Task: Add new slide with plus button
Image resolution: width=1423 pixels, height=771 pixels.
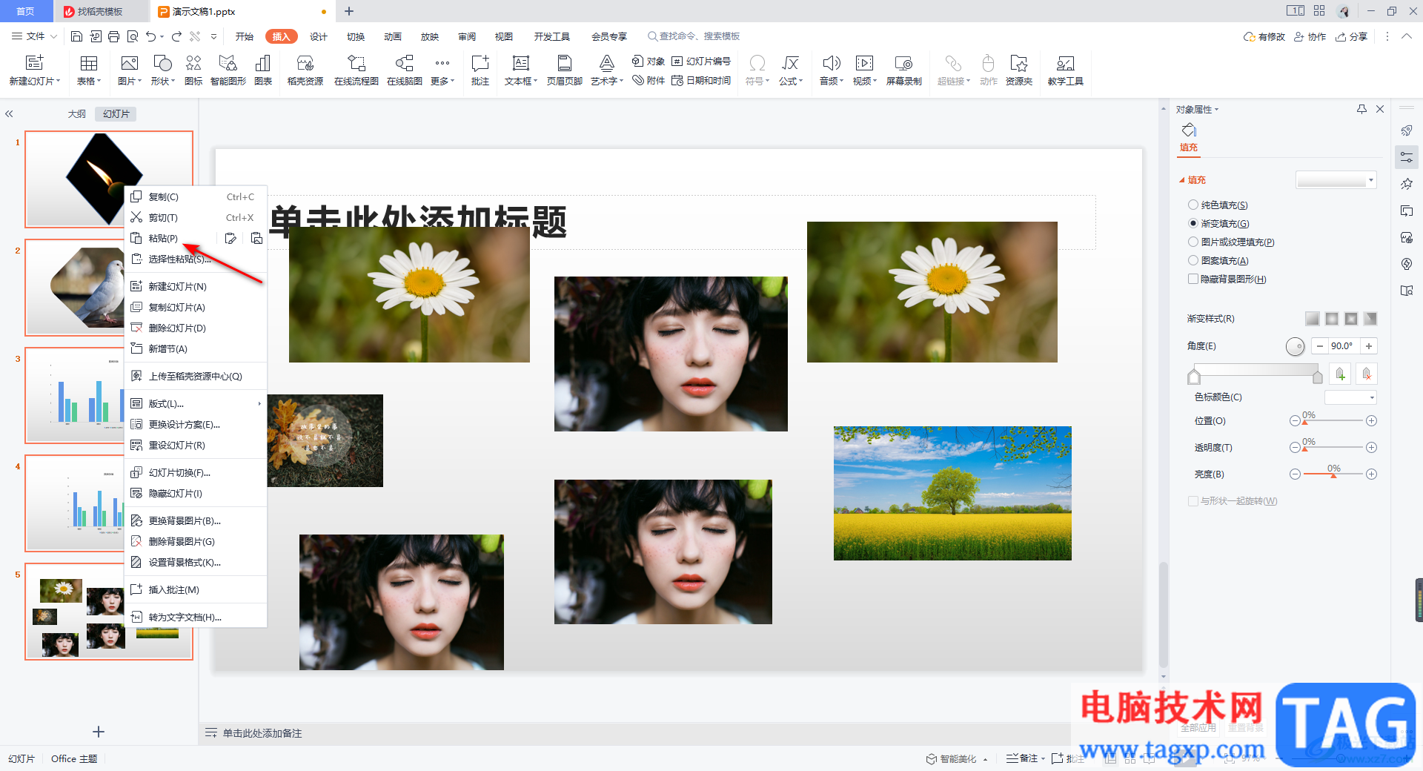Action: [99, 732]
